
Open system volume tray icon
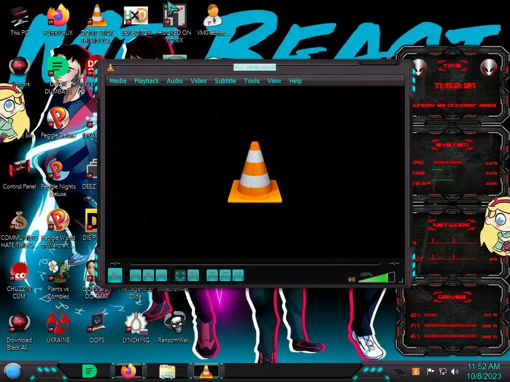(x=455, y=371)
